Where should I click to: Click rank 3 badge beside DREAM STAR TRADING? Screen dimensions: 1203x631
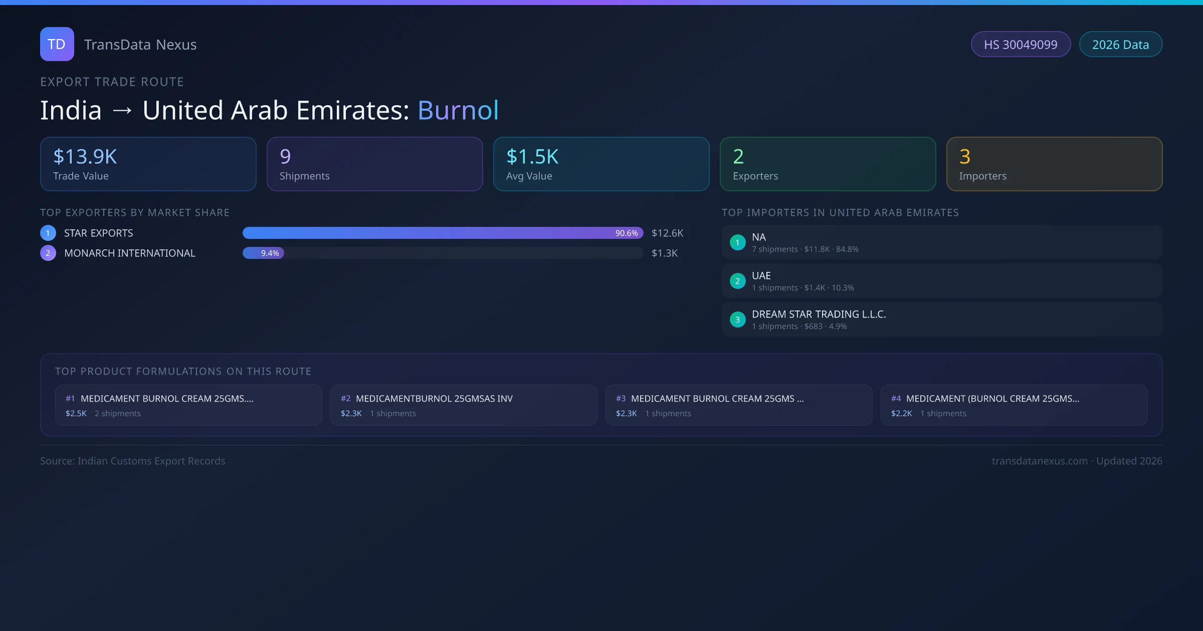pos(737,320)
